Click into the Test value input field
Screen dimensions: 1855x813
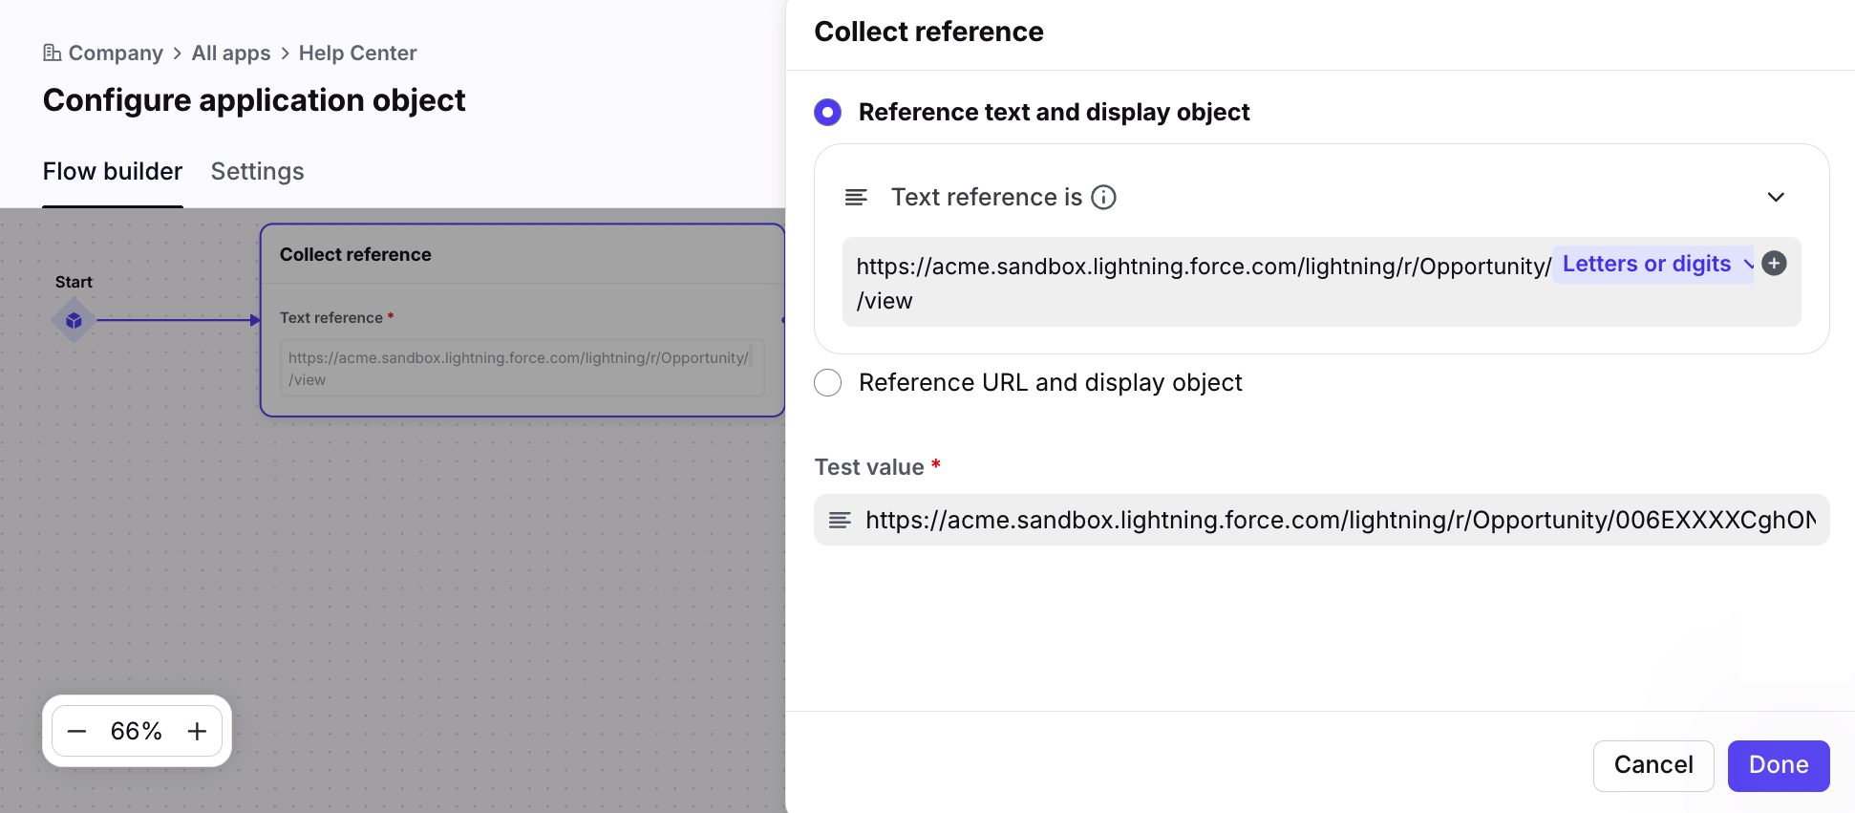pos(1337,520)
